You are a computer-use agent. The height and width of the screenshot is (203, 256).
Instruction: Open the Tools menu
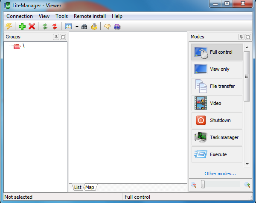(x=61, y=16)
